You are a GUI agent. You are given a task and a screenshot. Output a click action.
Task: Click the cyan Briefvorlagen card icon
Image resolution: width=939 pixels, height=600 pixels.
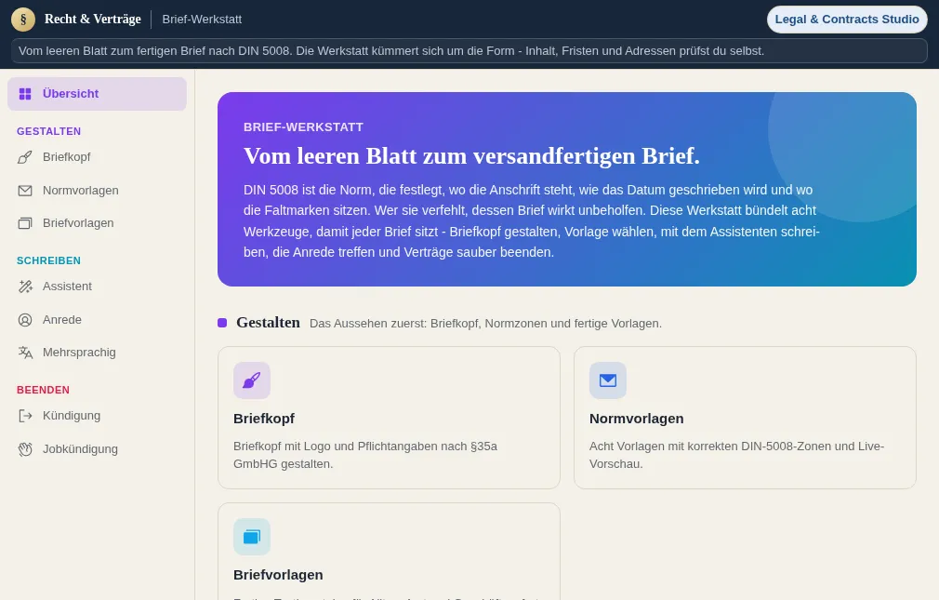[252, 537]
